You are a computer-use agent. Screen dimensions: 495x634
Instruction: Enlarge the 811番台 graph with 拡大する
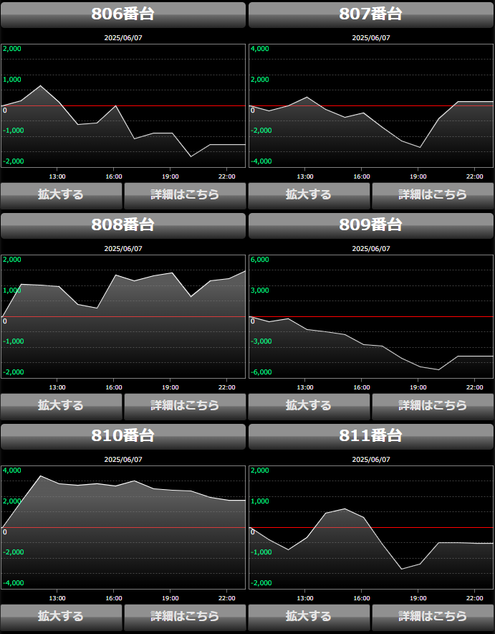[309, 618]
